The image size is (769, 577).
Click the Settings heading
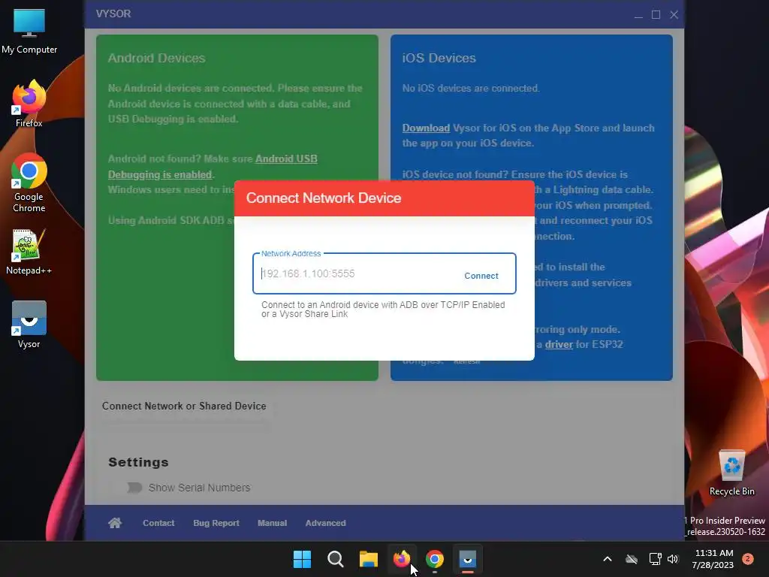click(138, 462)
